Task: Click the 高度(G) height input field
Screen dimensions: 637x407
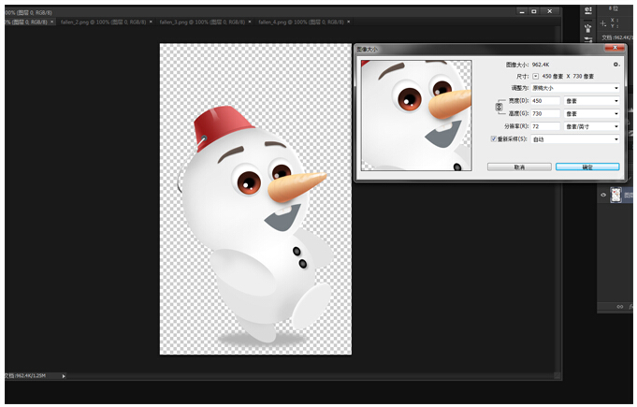Action: click(x=545, y=114)
